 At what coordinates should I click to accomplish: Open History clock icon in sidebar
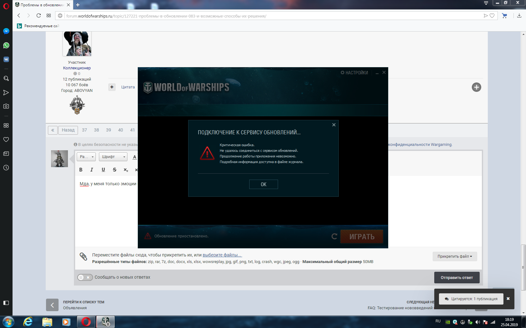tap(6, 168)
